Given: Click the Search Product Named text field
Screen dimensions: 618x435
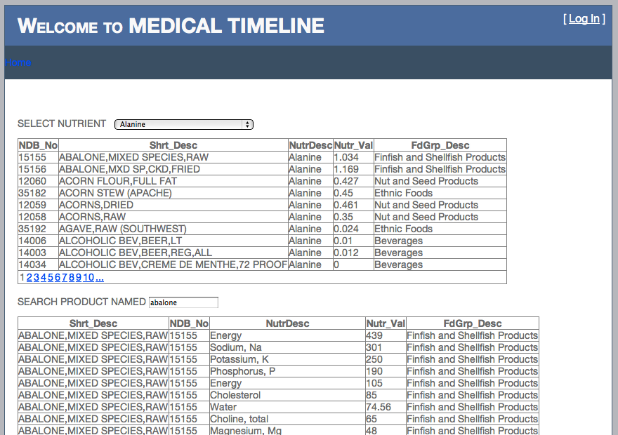Looking at the screenshot, I should pos(183,302).
